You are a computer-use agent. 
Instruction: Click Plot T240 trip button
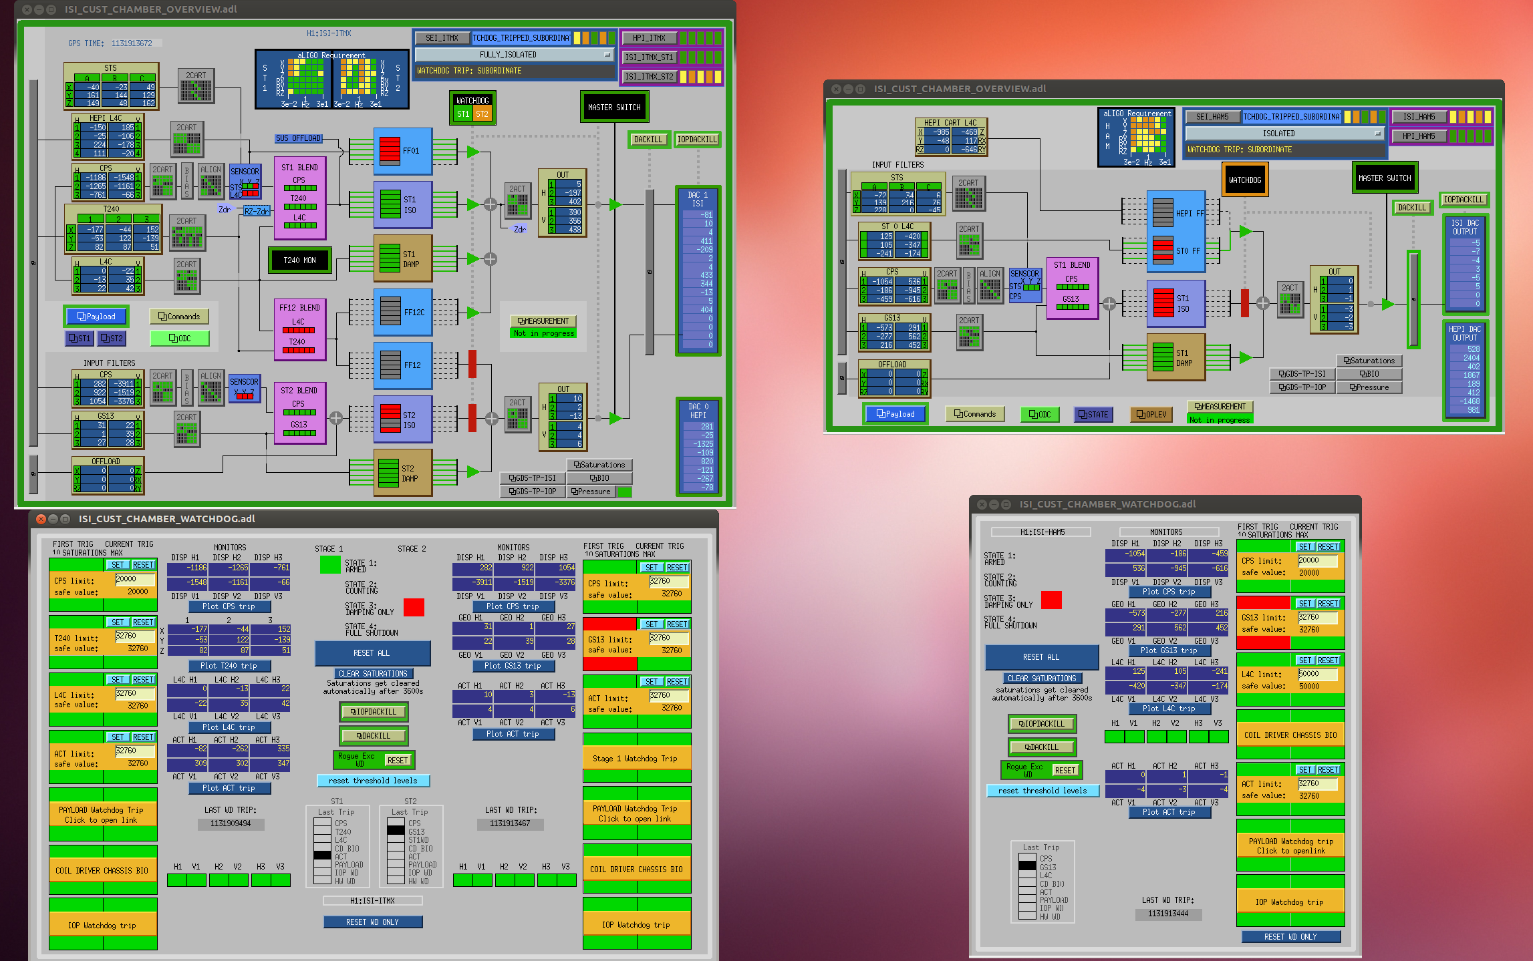click(x=229, y=666)
